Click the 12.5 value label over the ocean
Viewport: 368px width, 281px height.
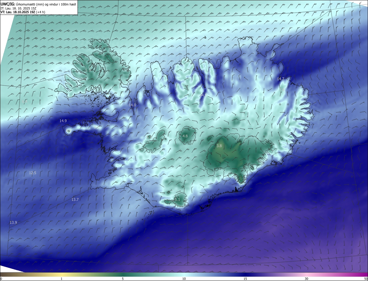click(32, 173)
